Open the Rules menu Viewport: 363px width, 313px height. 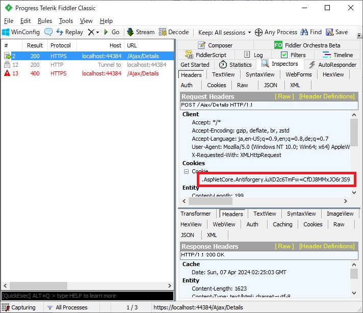[45, 21]
